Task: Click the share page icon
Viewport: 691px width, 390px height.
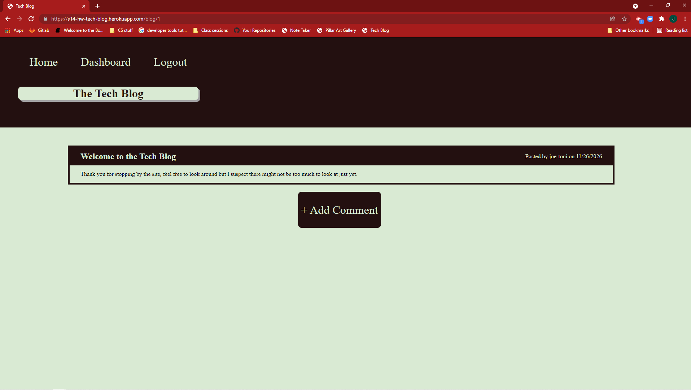Action: (613, 19)
